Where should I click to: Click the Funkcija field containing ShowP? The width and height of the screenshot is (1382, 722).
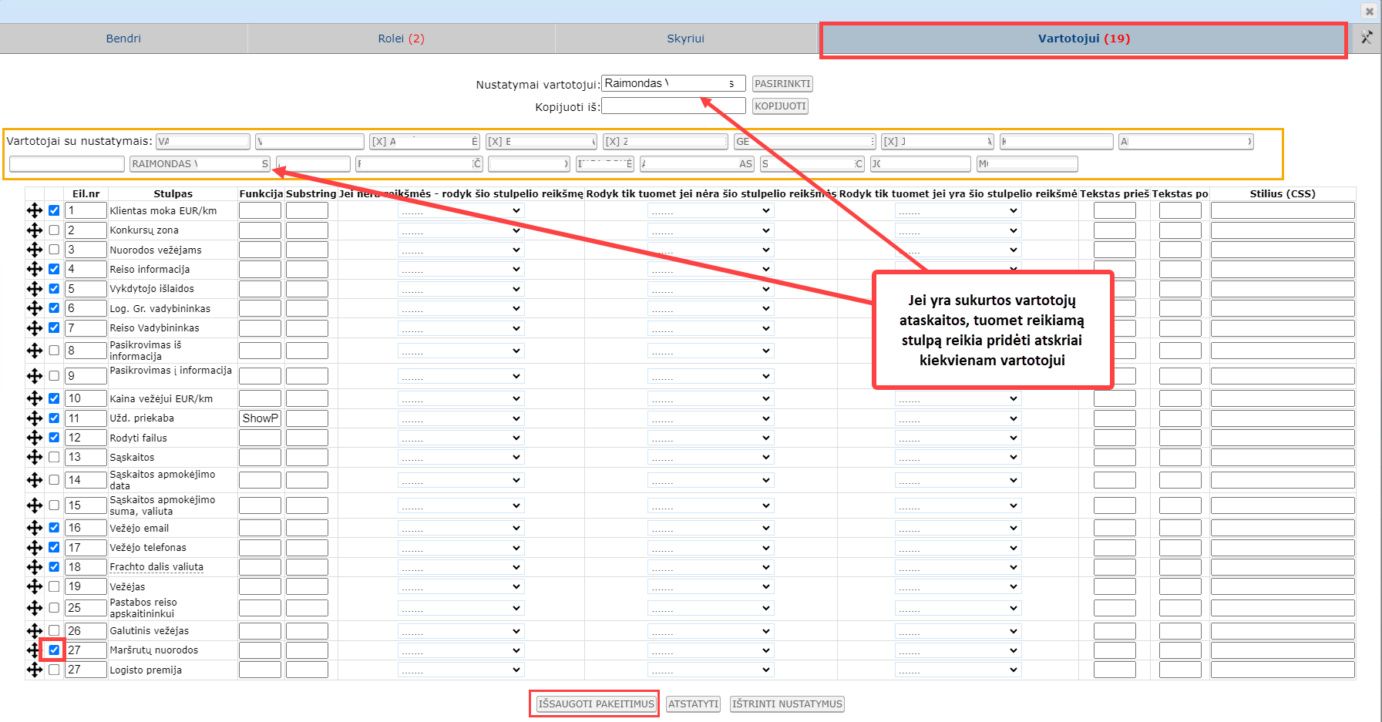tap(260, 418)
